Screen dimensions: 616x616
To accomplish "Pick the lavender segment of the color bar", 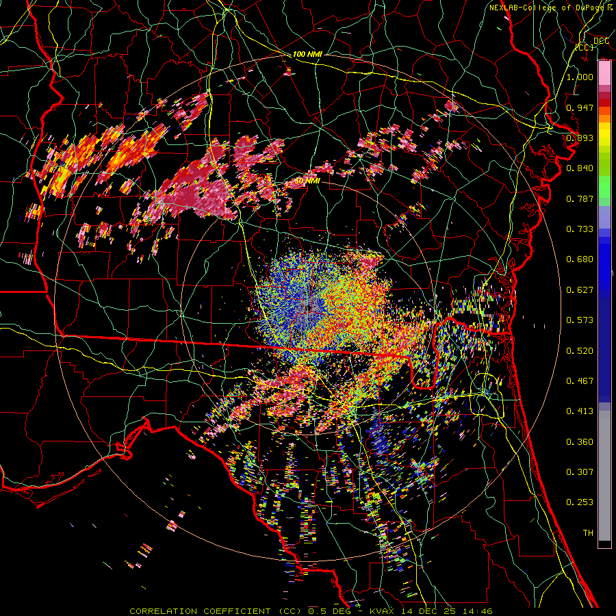I will [604, 217].
